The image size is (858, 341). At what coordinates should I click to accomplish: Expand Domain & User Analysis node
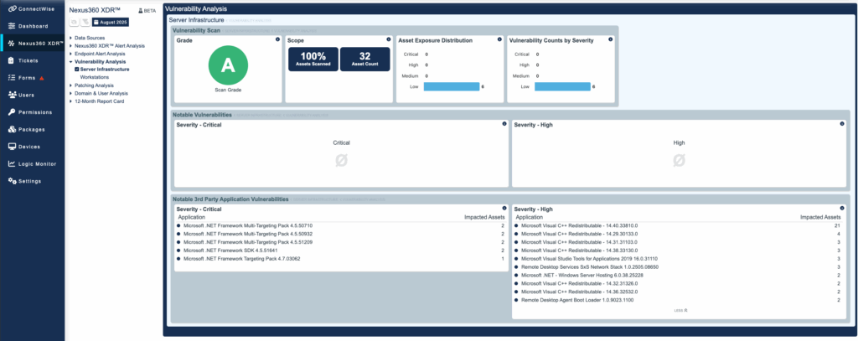(x=71, y=94)
